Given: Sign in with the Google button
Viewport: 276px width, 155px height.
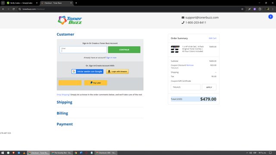Looking at the screenshot, I should tap(88, 71).
